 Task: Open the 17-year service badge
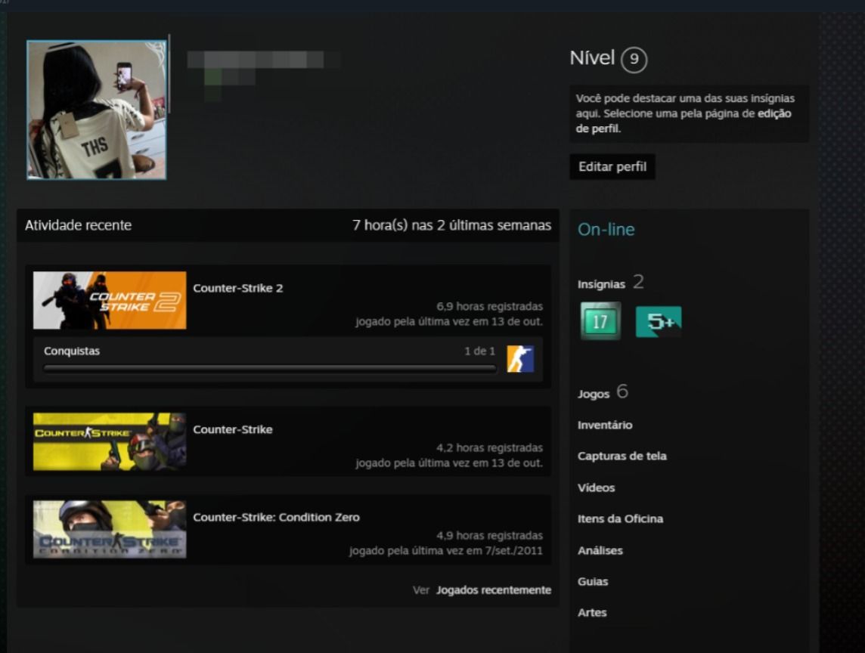600,321
